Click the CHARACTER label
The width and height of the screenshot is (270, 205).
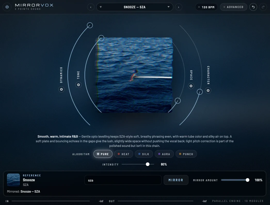click(x=208, y=75)
